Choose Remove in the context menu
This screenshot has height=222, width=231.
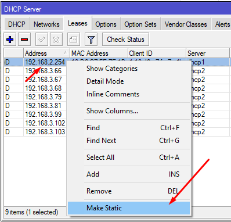[x=129, y=191]
